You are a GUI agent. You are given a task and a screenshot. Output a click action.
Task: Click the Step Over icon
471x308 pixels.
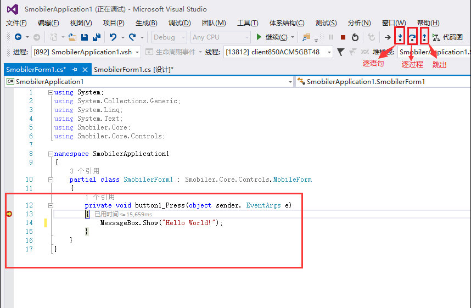(x=412, y=37)
